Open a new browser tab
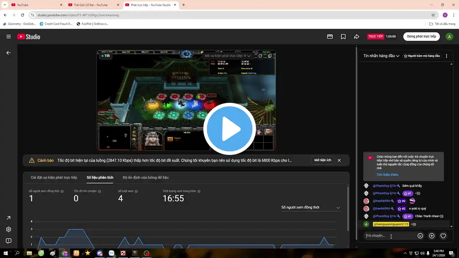This screenshot has height=258, width=459. 184,5
